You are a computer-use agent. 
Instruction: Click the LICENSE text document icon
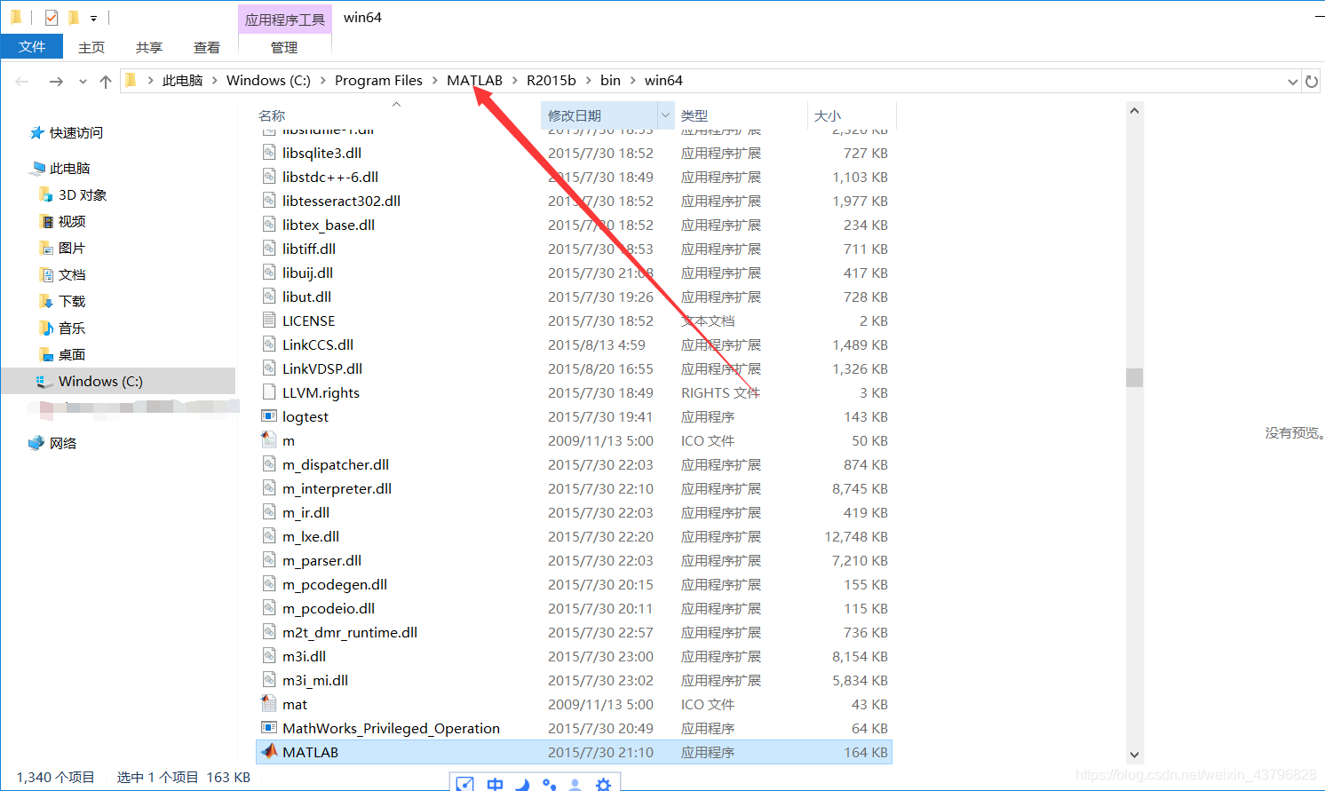269,320
